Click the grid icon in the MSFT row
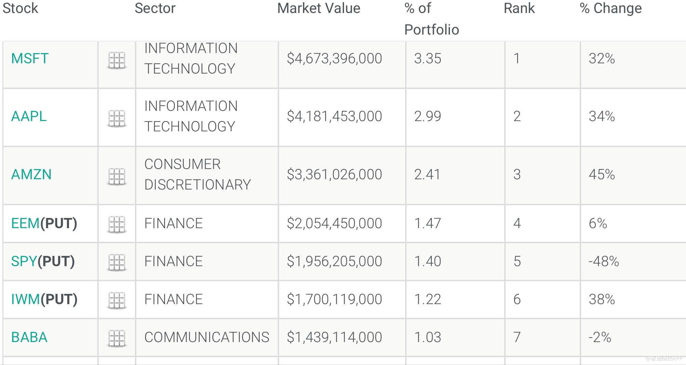 pyautogui.click(x=116, y=61)
